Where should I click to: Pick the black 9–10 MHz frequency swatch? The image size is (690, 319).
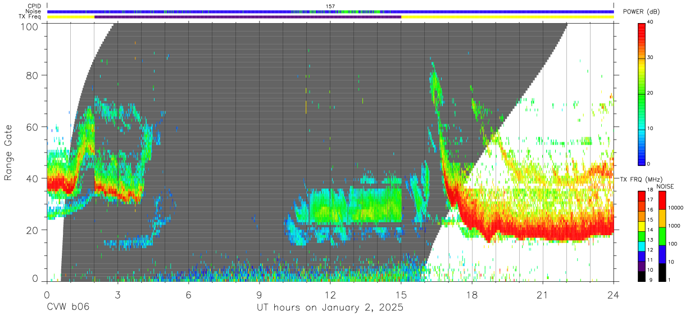pos(642,276)
